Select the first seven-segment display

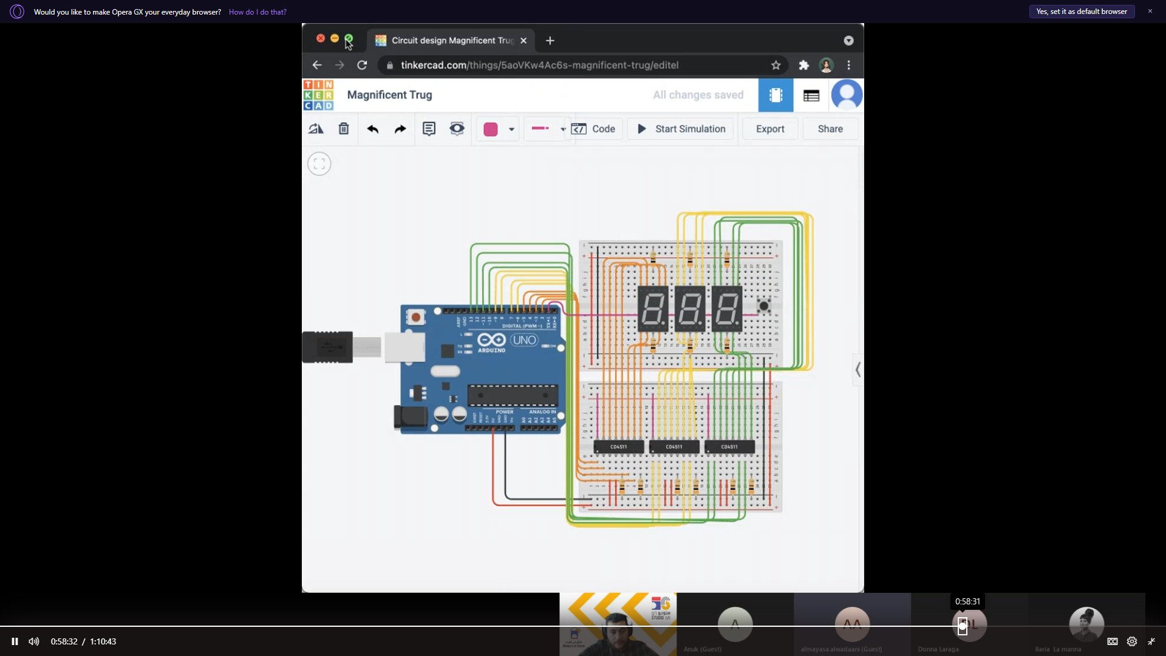[x=653, y=309]
